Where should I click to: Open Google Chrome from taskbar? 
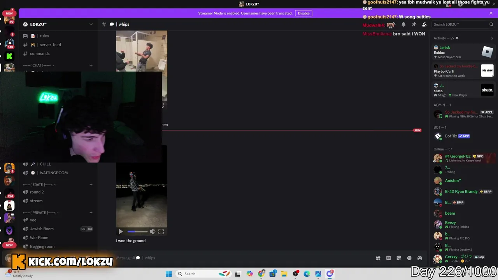click(x=261, y=274)
